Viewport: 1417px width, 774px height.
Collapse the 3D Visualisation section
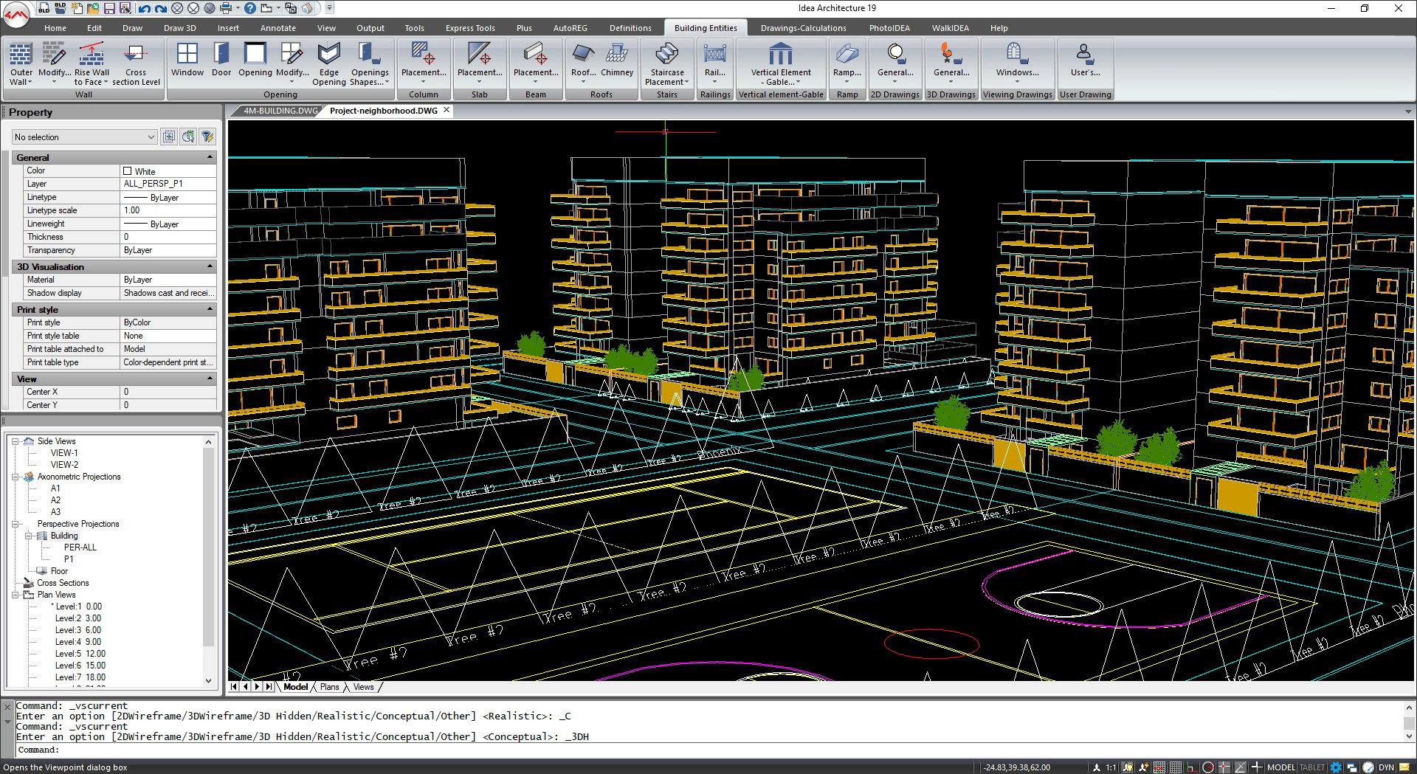click(x=210, y=266)
